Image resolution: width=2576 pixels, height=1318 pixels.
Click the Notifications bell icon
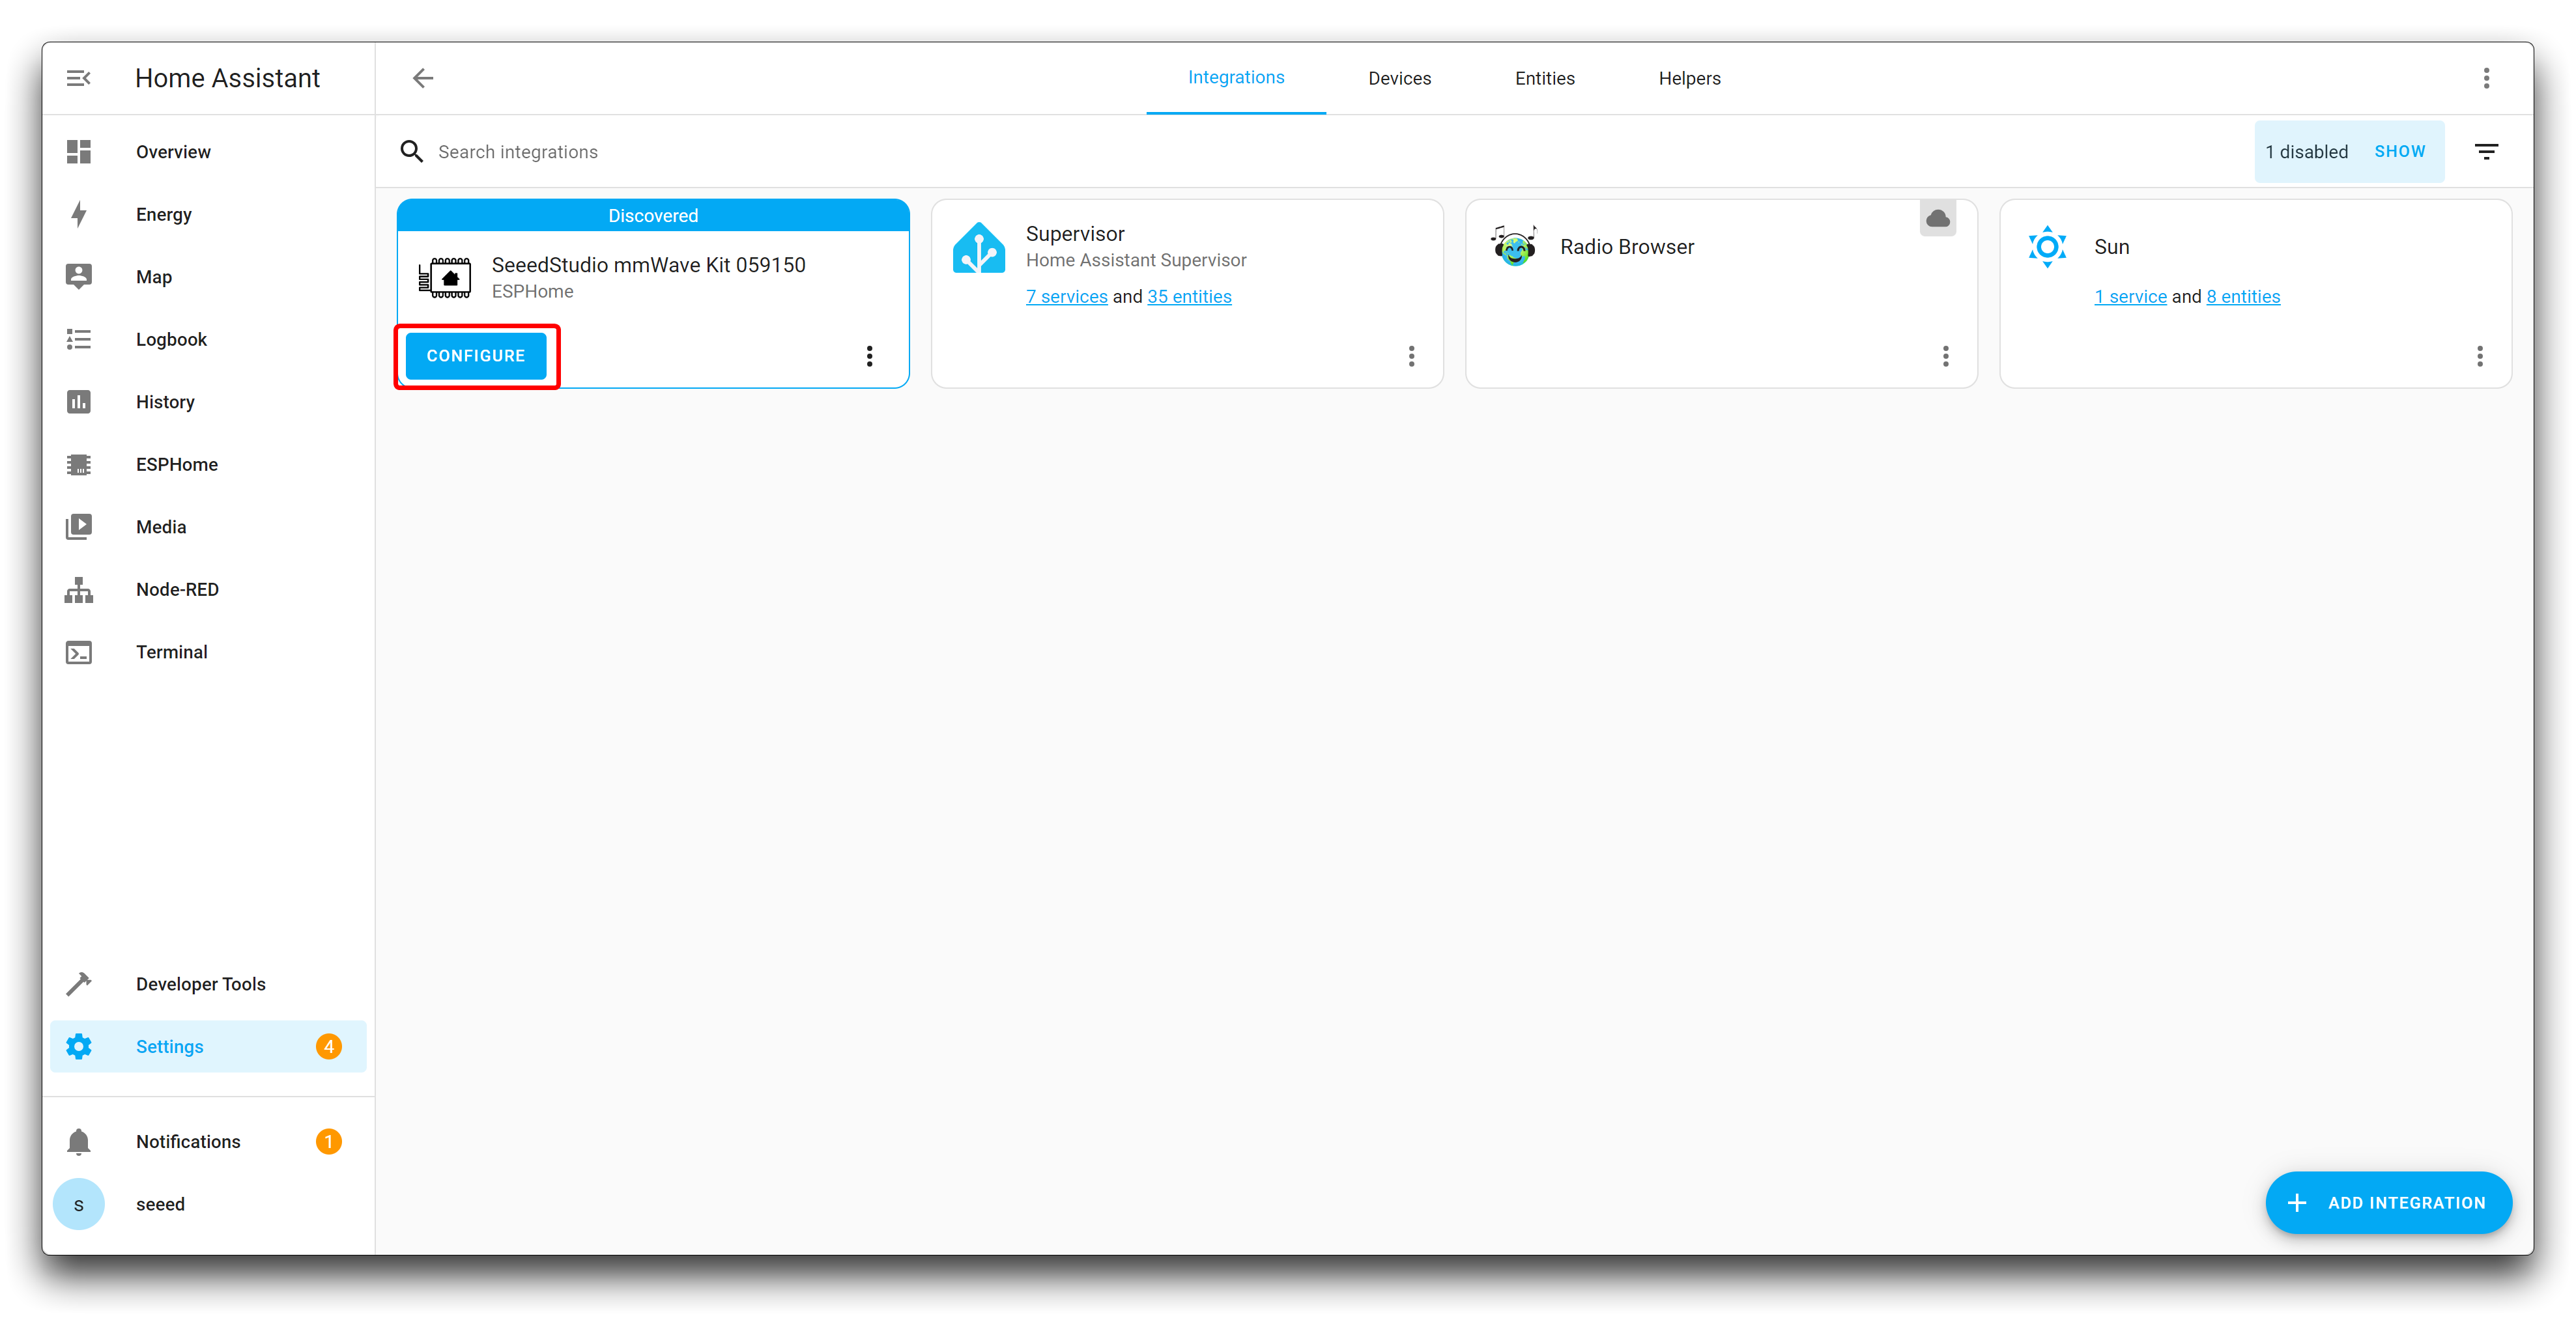78,1141
